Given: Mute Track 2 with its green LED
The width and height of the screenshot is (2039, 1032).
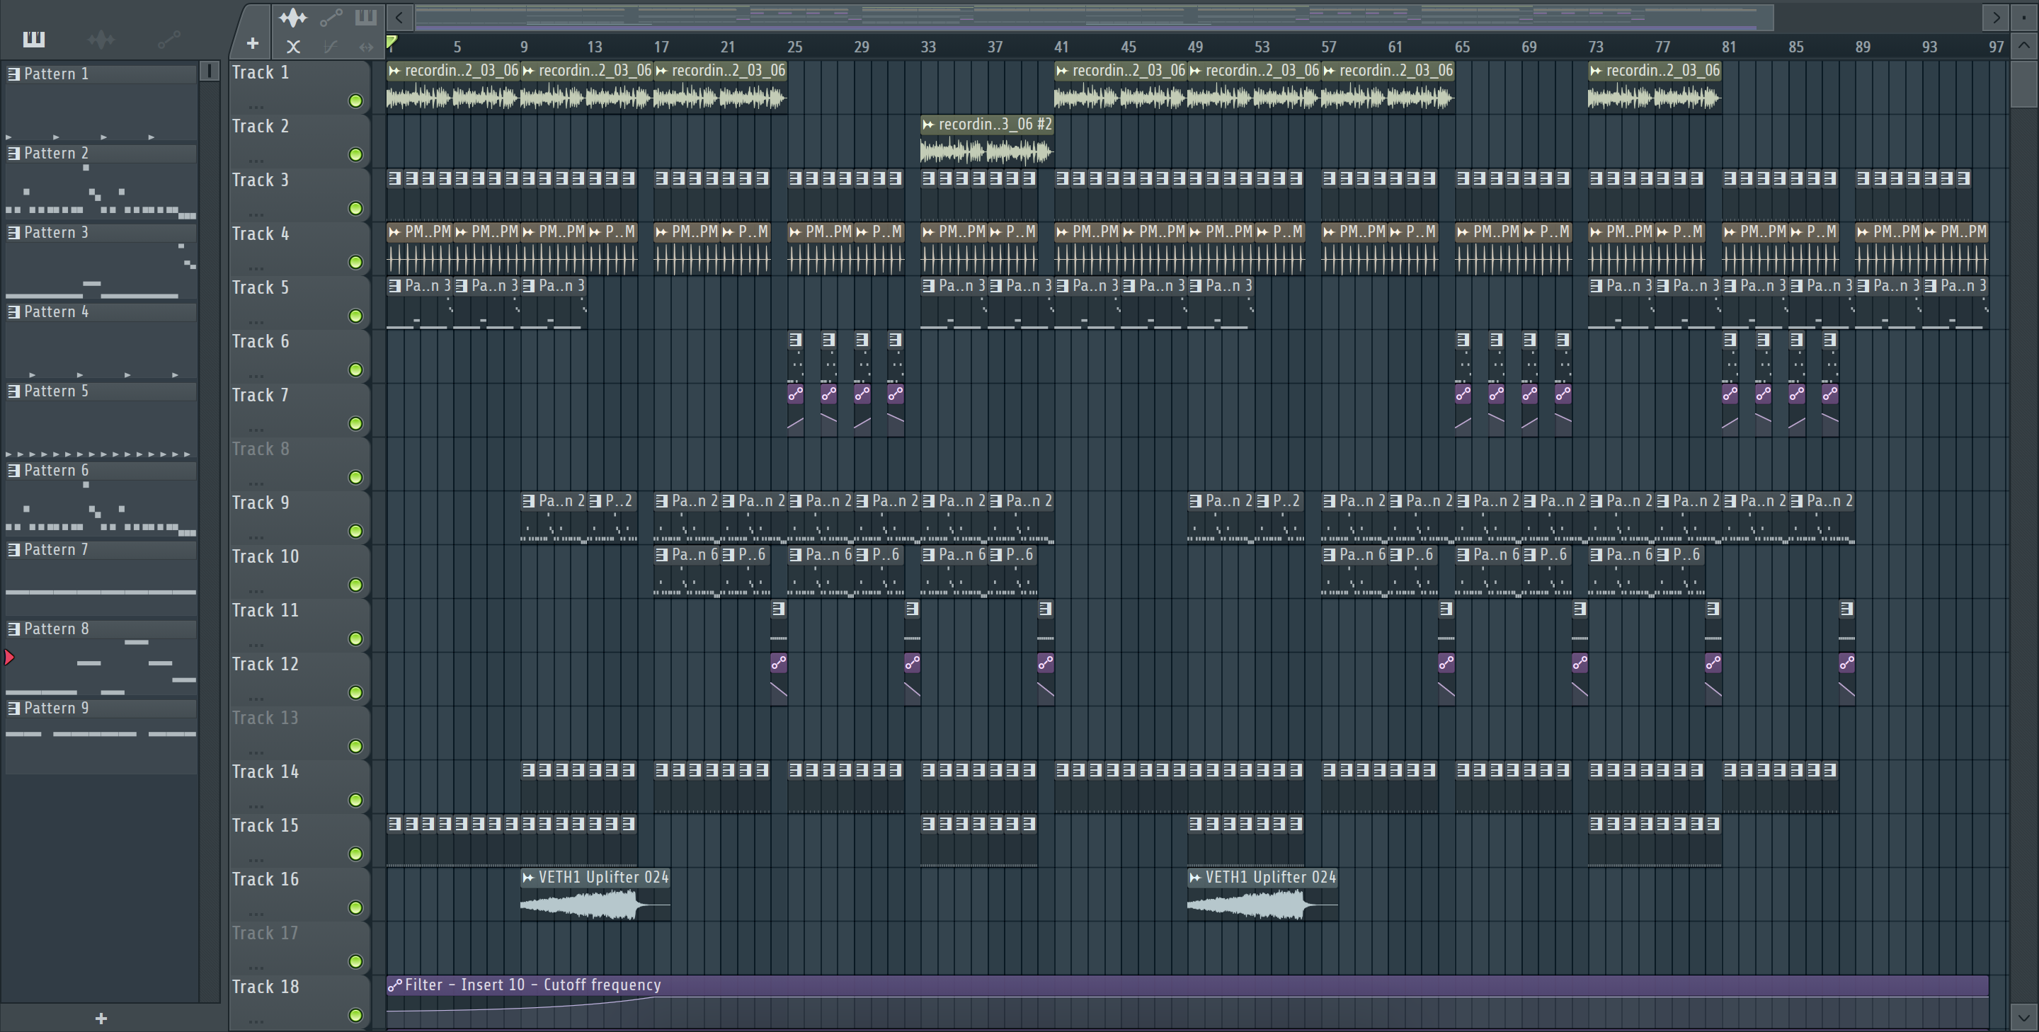Looking at the screenshot, I should pos(356,154).
